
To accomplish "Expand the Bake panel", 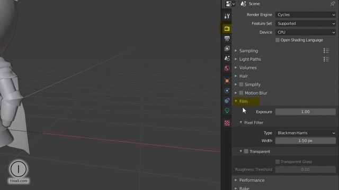I will click(x=244, y=188).
